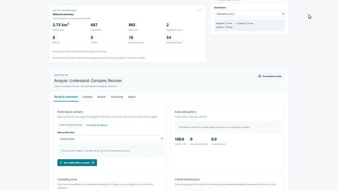This screenshot has height=190, width=338.
Task: Click the Boundary-limited model note
Action: [x=99, y=58]
